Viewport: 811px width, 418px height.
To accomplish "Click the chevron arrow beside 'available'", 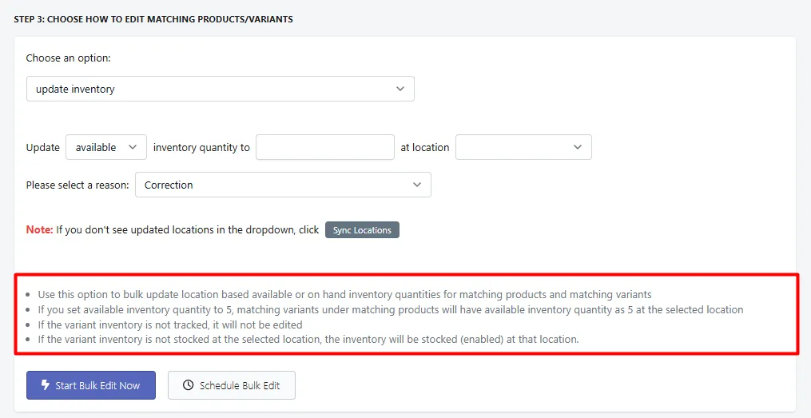I will coord(133,147).
